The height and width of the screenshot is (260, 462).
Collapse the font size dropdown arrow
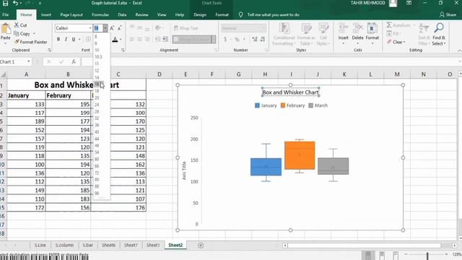pos(105,28)
